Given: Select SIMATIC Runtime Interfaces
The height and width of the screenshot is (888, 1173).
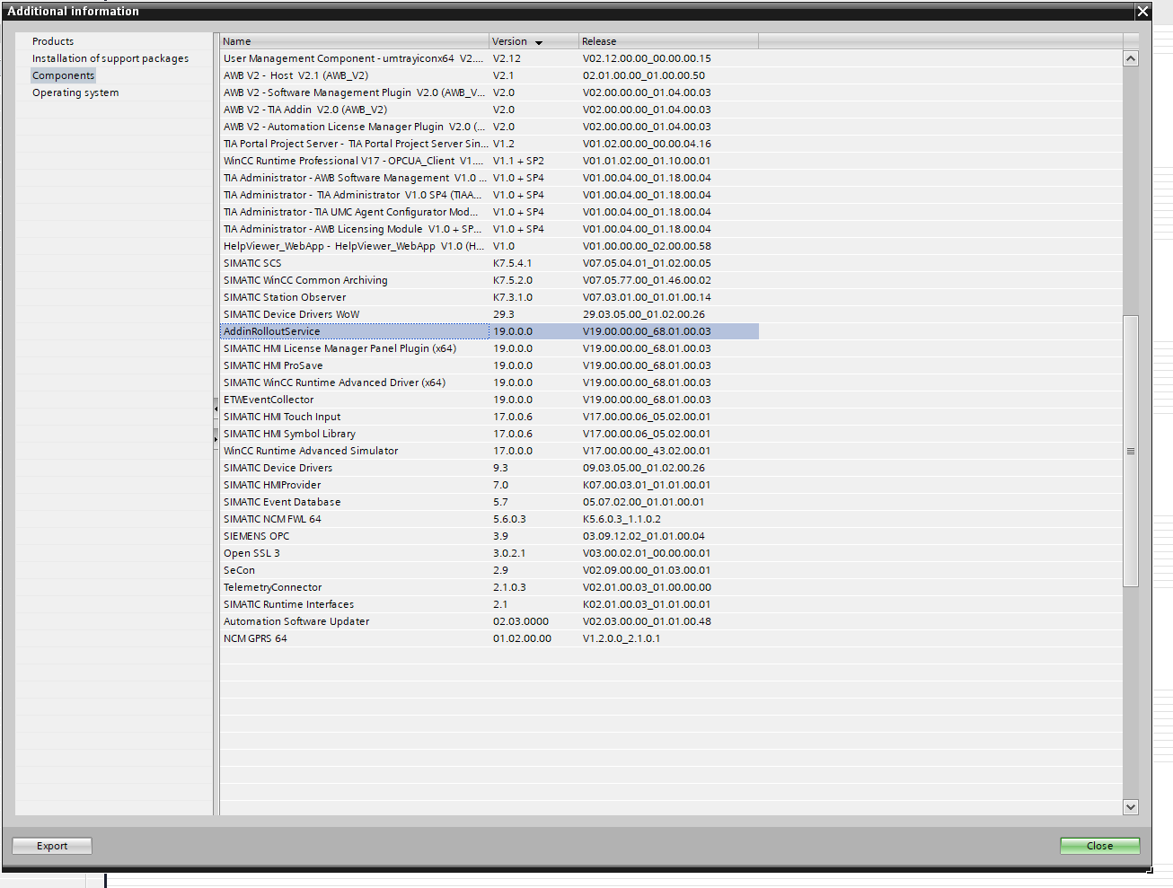Looking at the screenshot, I should click(x=489, y=604).
